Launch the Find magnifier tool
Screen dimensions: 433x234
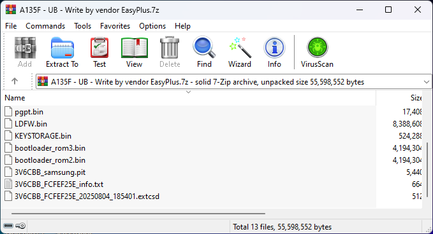tap(204, 52)
